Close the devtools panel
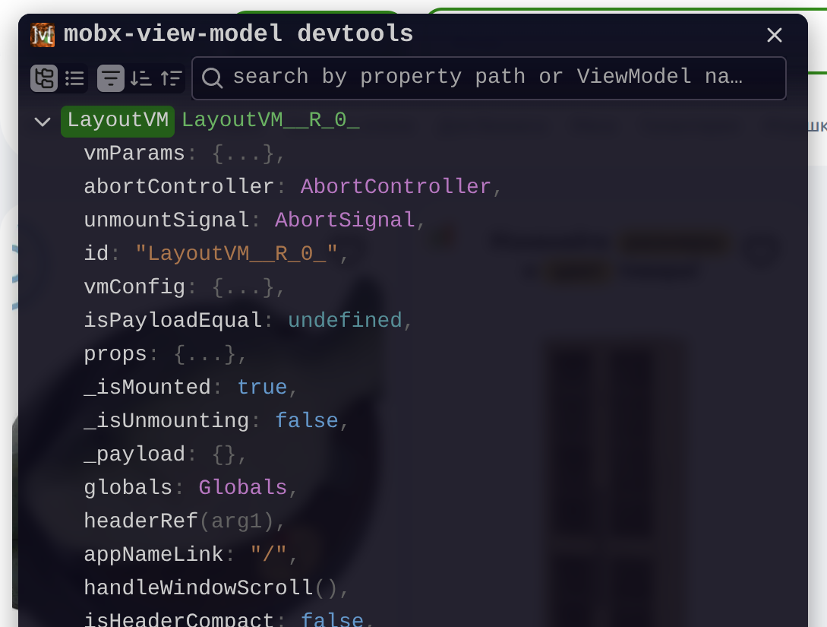The image size is (827, 627). click(x=774, y=36)
